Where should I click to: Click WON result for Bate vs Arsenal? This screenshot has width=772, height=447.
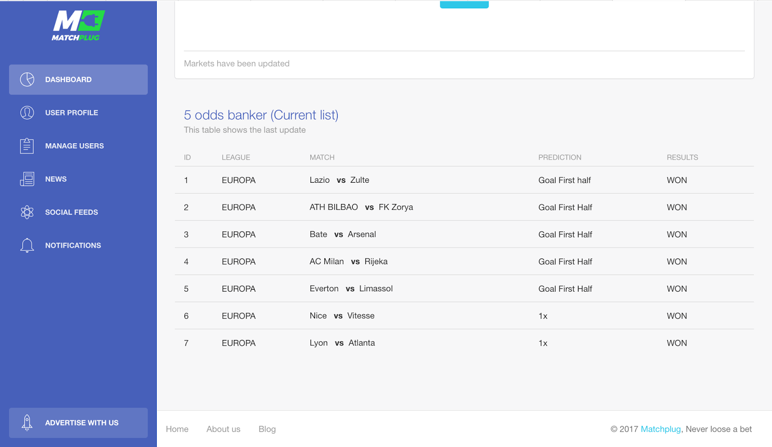[677, 234]
